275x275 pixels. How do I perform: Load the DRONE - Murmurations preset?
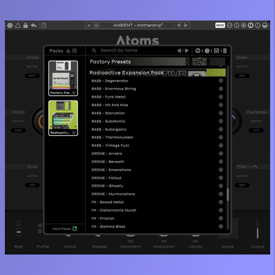[113, 194]
